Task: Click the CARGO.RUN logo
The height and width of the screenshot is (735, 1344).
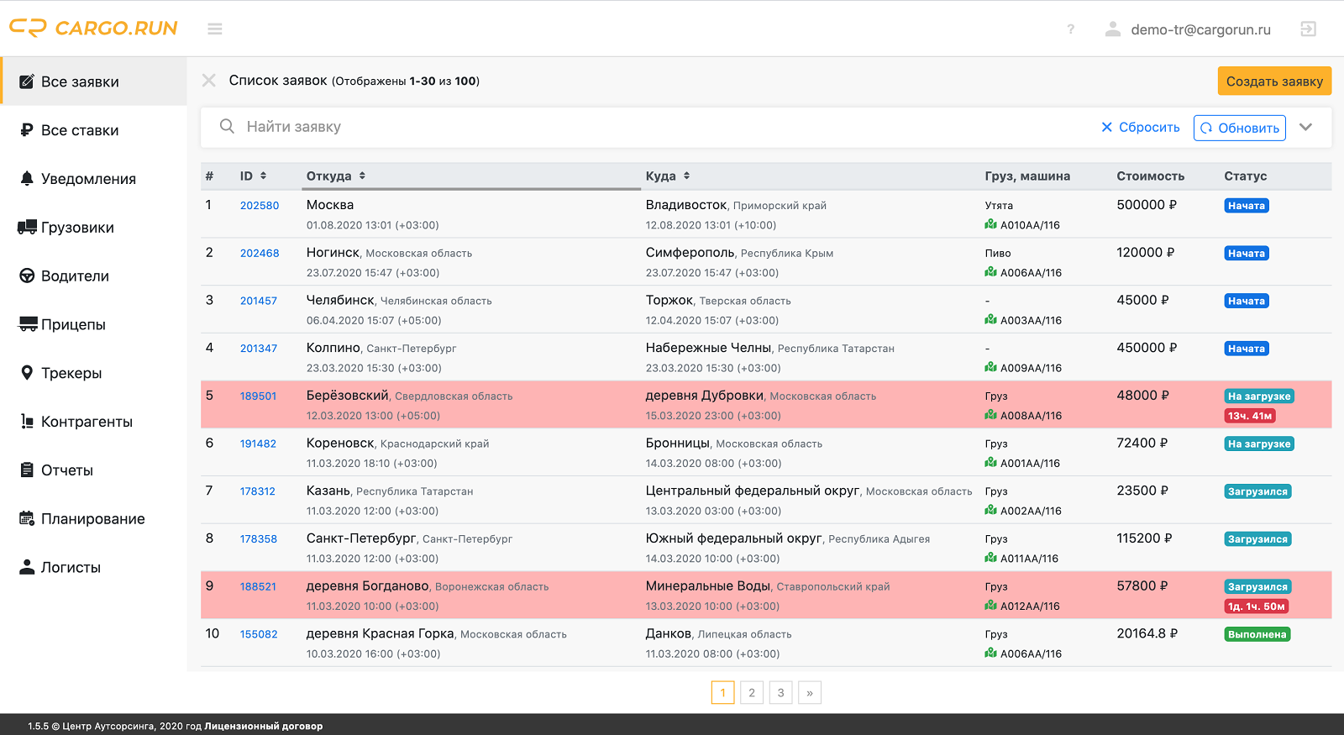Action: click(93, 28)
